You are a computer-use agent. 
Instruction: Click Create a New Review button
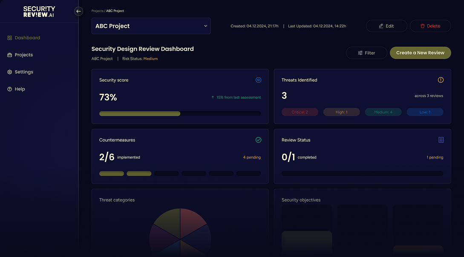(420, 53)
